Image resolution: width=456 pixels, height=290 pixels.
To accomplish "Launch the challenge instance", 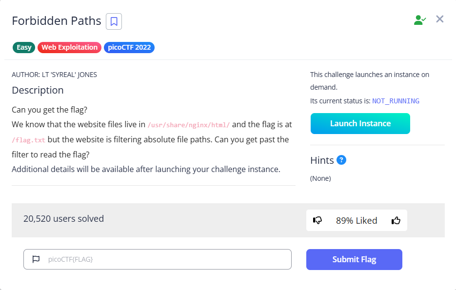I will (x=360, y=123).
